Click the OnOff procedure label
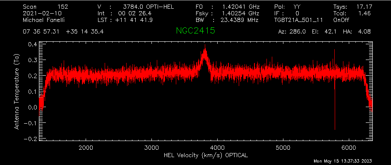The width and height of the screenshot is (391, 165). click(x=341, y=20)
